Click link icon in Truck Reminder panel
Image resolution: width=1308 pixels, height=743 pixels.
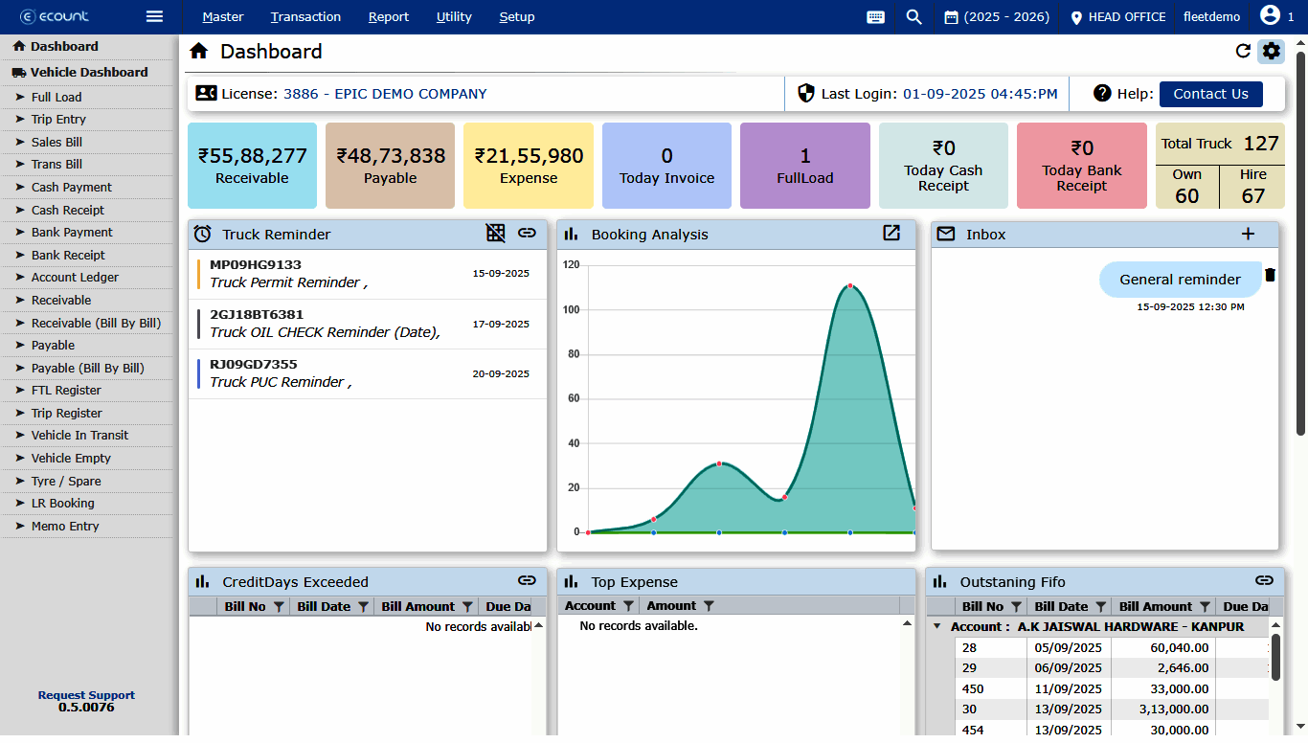(527, 233)
